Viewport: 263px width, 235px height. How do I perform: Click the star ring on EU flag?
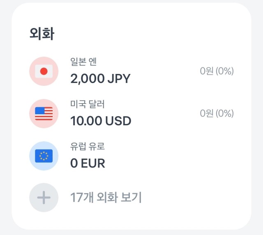coord(44,156)
